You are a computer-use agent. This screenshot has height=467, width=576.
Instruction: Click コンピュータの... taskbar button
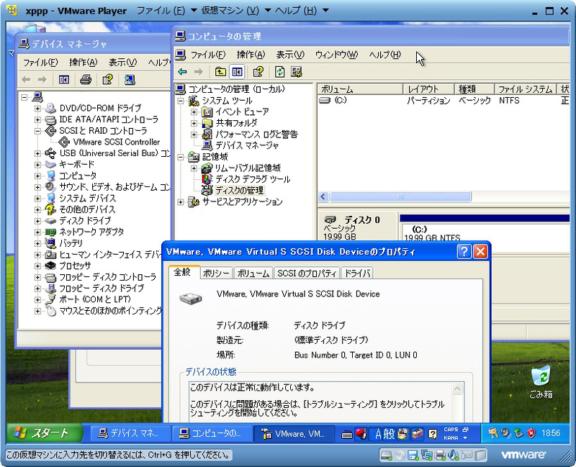[x=212, y=434]
